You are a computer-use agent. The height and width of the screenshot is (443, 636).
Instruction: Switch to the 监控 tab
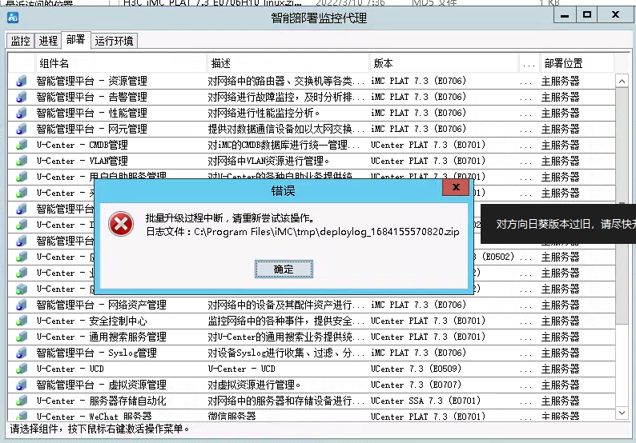point(20,41)
